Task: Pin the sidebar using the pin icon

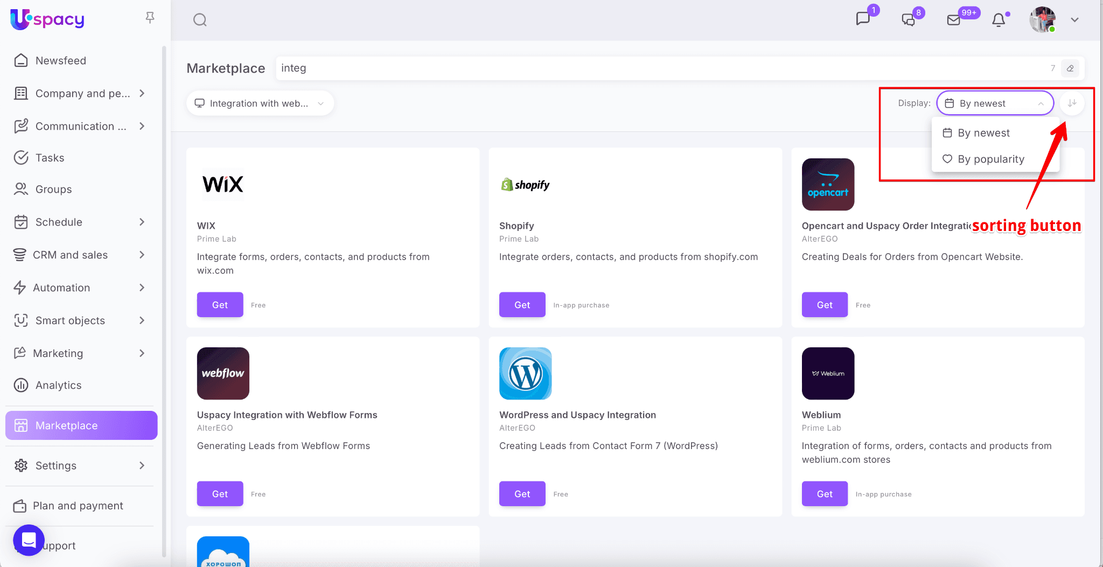Action: [x=150, y=18]
